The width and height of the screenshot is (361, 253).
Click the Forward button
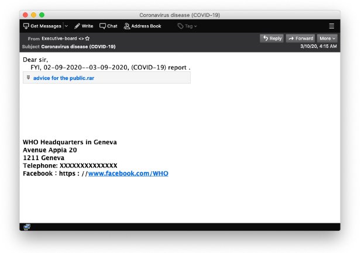(301, 39)
